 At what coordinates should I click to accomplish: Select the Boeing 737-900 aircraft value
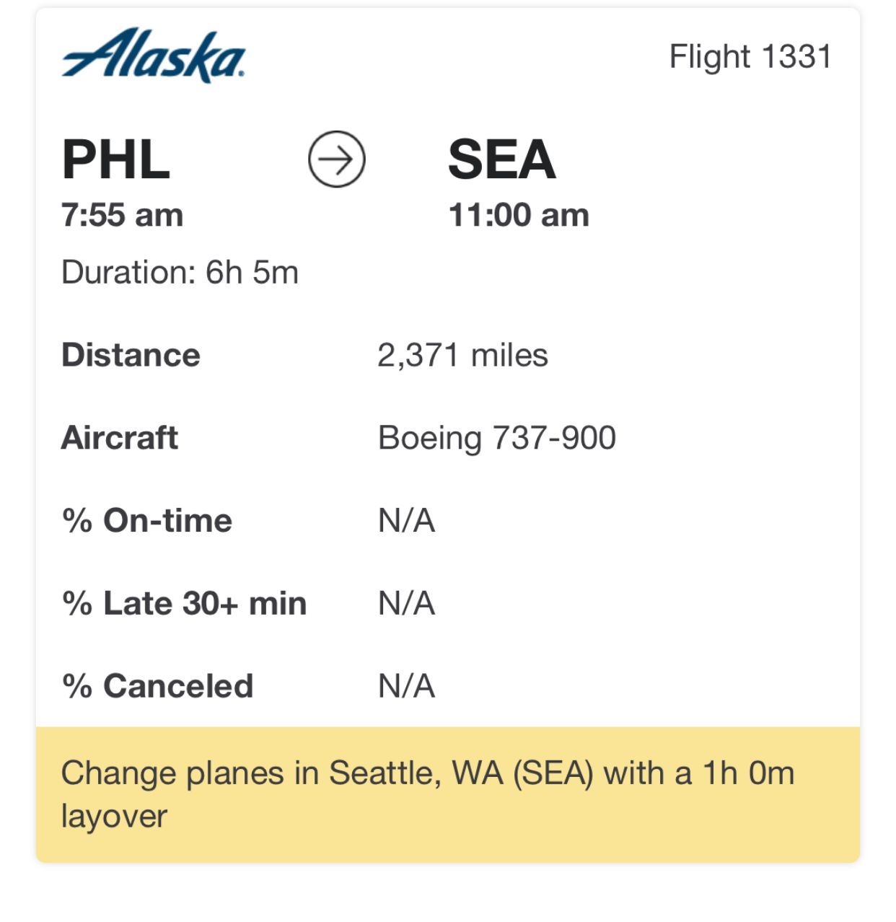tap(497, 439)
